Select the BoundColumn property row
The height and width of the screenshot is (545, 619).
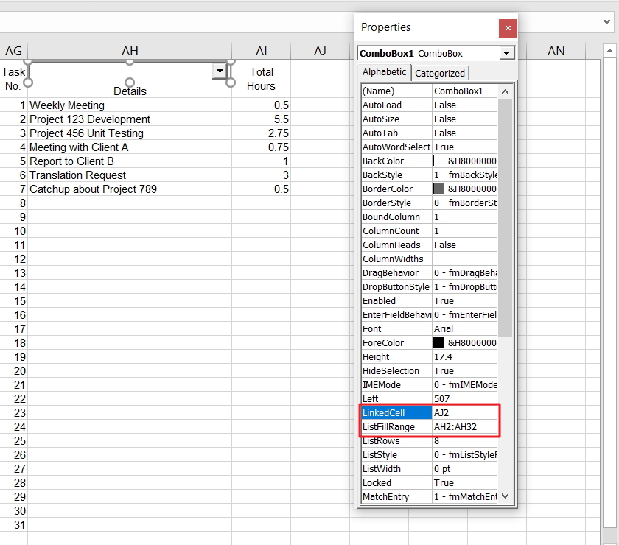(x=429, y=217)
